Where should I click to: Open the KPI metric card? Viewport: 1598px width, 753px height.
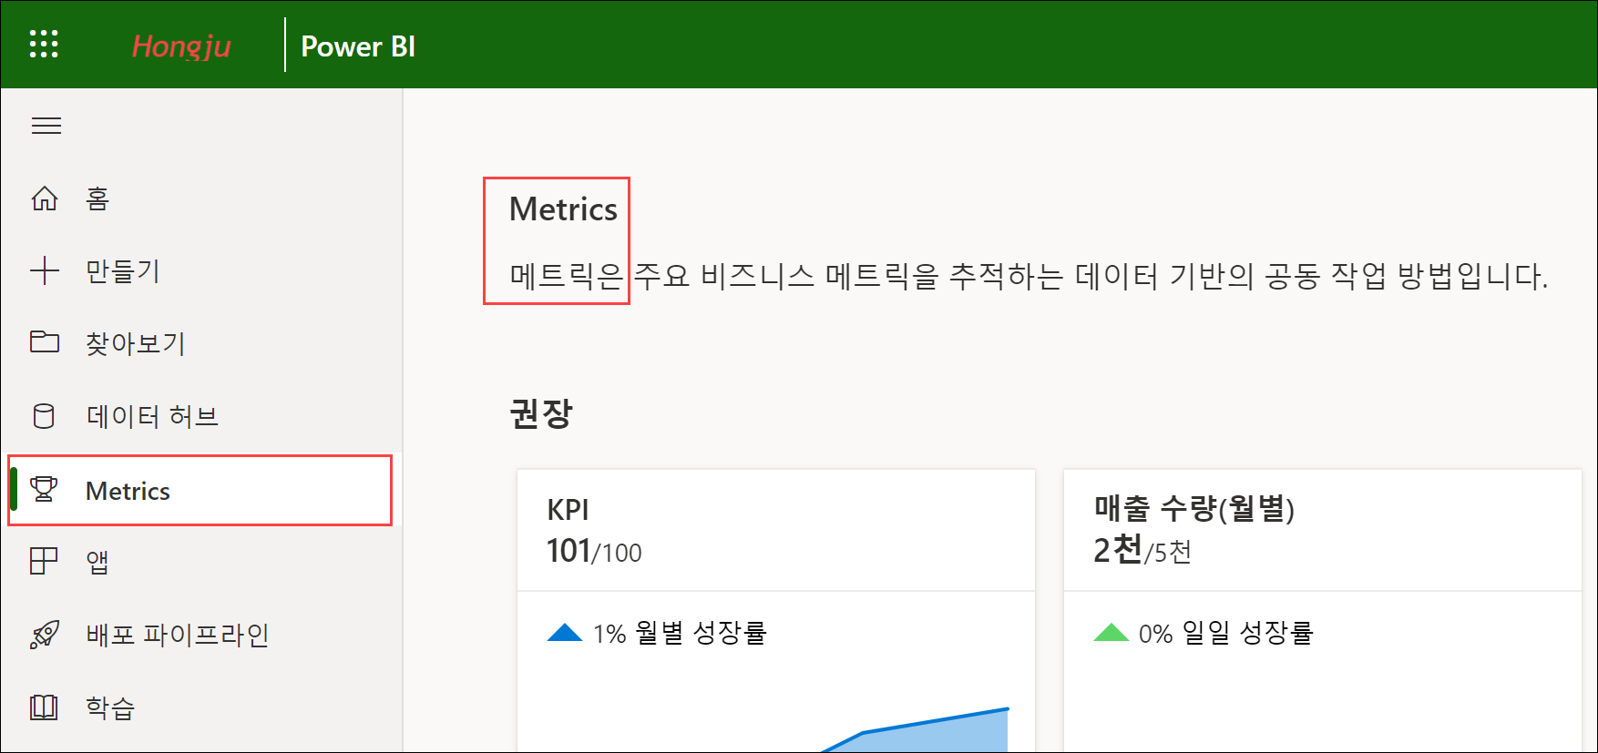pyautogui.click(x=776, y=611)
